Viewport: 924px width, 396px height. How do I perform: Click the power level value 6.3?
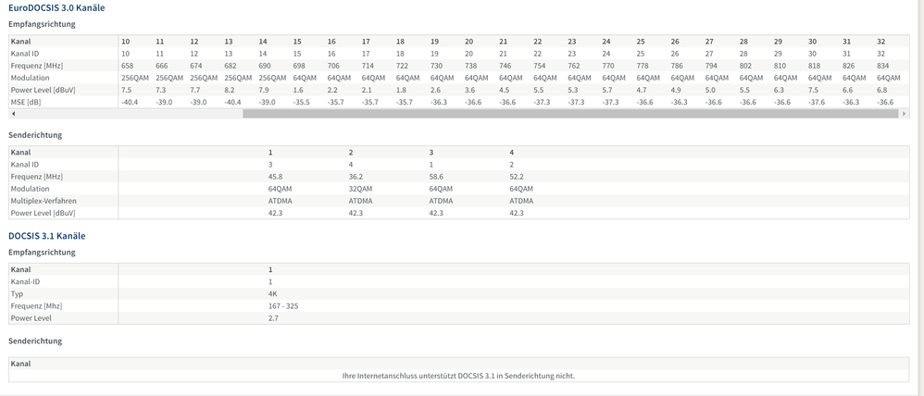pyautogui.click(x=779, y=90)
